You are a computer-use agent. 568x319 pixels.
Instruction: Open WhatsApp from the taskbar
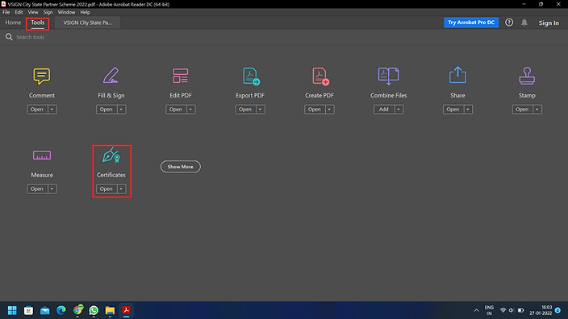pyautogui.click(x=94, y=310)
